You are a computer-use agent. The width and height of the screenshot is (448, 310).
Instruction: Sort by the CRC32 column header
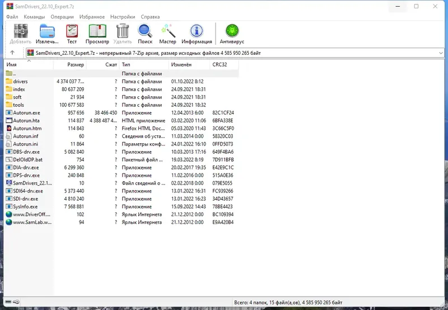(x=224, y=64)
